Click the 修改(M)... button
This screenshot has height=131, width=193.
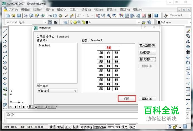(147, 59)
